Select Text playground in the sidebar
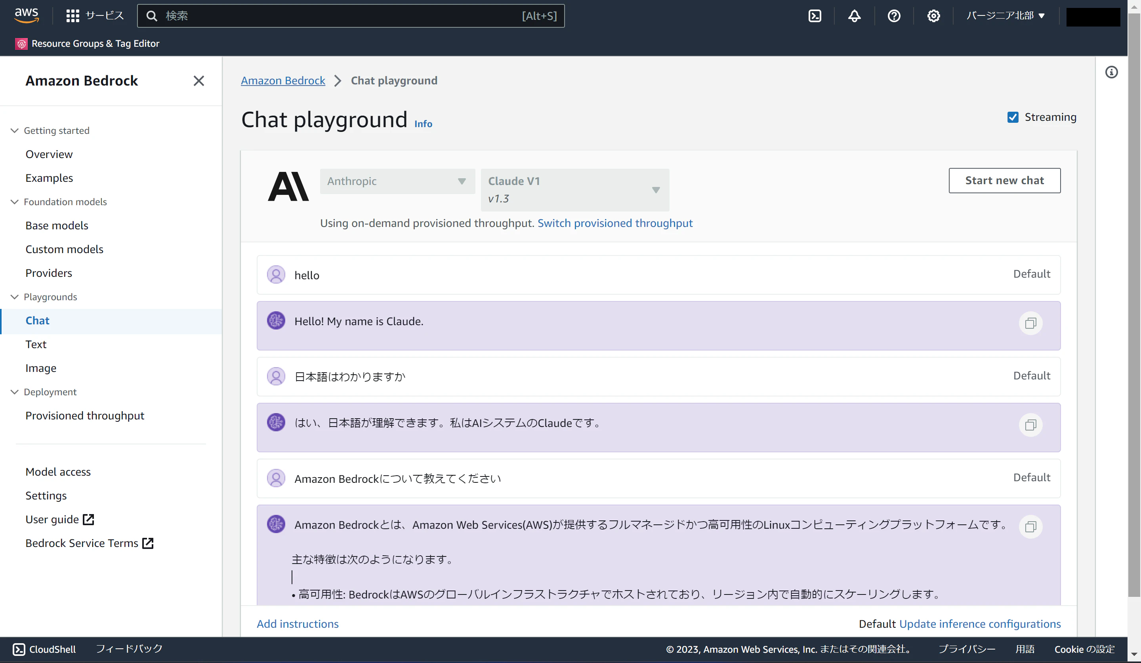 (36, 345)
